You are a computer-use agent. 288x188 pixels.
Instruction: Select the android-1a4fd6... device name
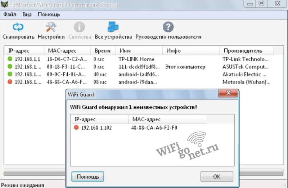click(139, 75)
